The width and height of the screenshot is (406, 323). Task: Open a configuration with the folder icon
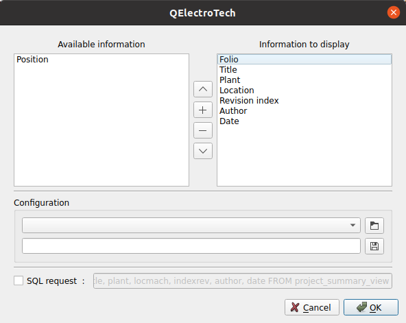[x=374, y=226]
